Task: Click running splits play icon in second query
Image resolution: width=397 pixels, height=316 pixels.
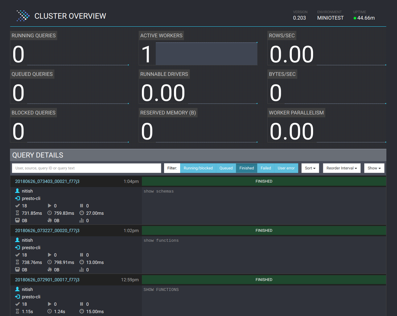Action: pyautogui.click(x=50, y=255)
